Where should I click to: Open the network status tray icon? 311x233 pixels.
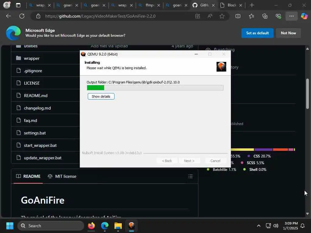pyautogui.click(x=268, y=226)
